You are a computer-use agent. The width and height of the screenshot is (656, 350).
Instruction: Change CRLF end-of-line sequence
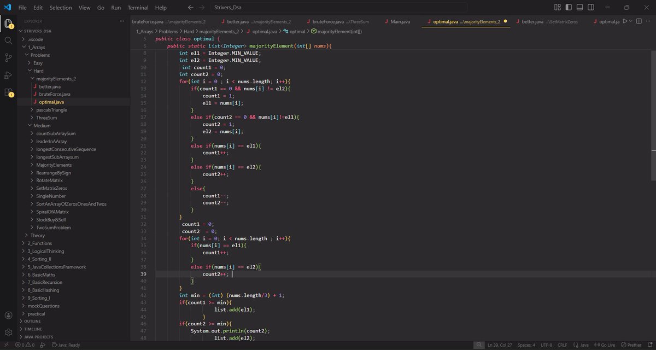pos(562,345)
